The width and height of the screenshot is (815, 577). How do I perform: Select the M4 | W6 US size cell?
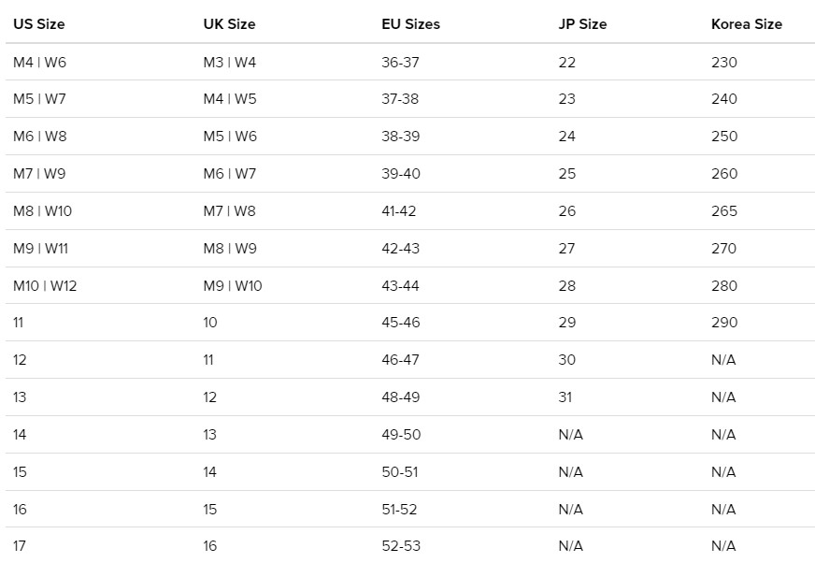[39, 63]
